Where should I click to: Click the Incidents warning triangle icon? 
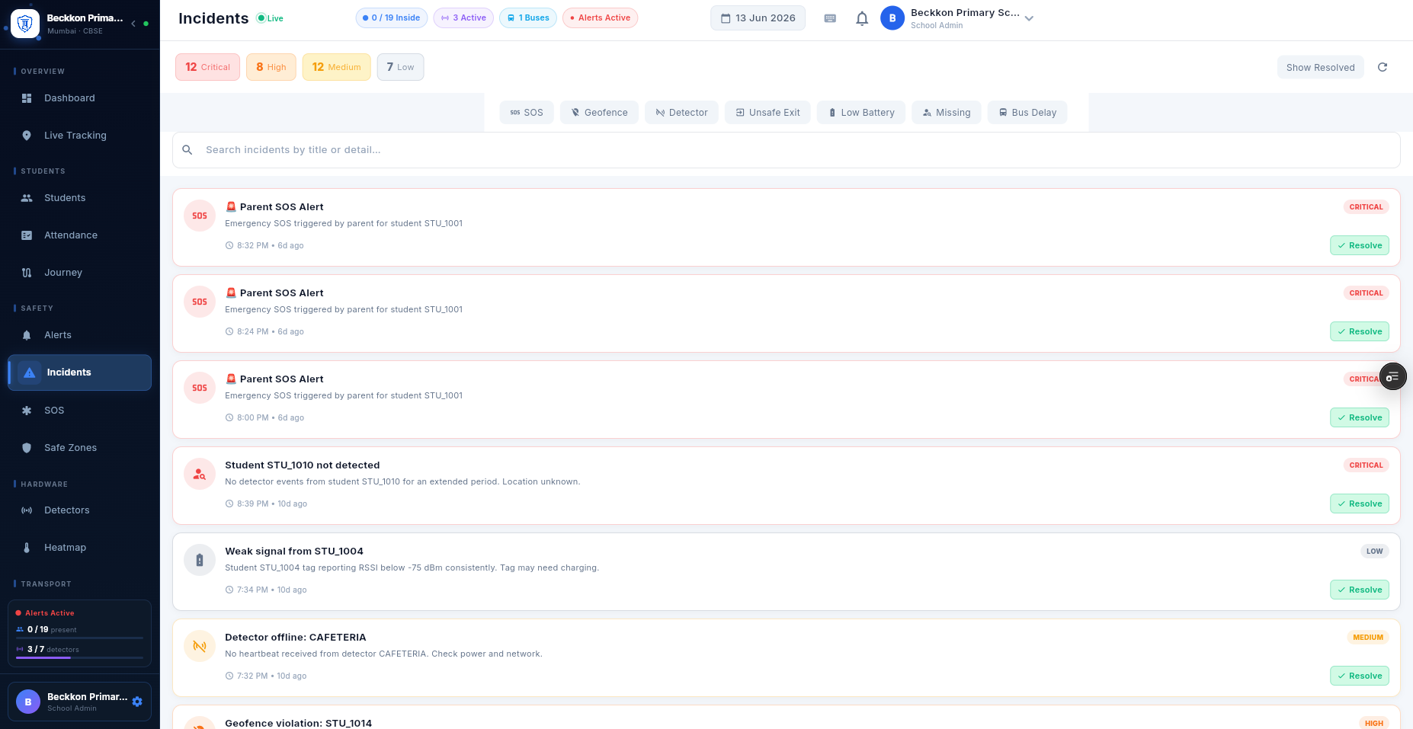point(29,372)
